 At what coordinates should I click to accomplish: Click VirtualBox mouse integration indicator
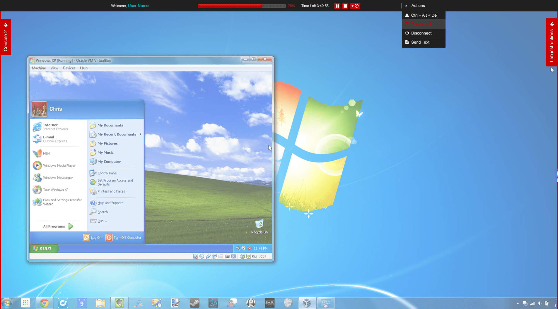(242, 256)
